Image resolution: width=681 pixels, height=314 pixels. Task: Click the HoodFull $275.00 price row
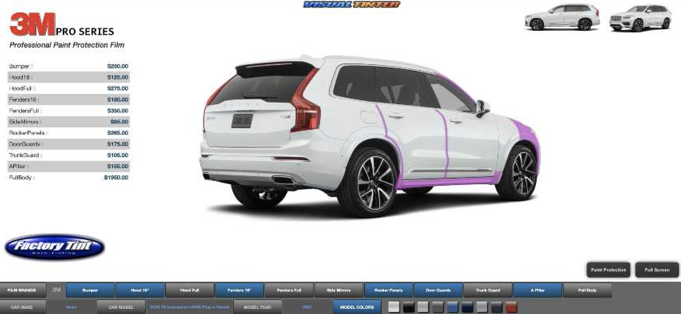point(69,88)
